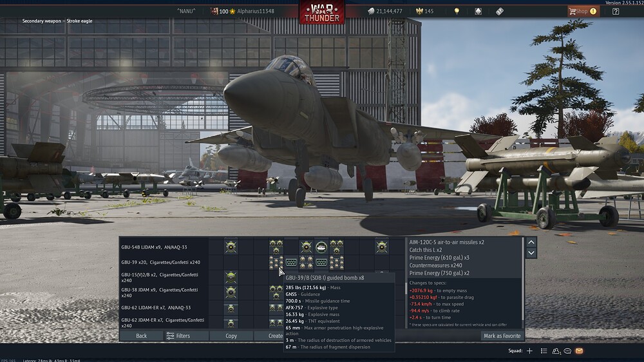Click first bomb icon in GBU-62 LJDAM-ER row

231,308
